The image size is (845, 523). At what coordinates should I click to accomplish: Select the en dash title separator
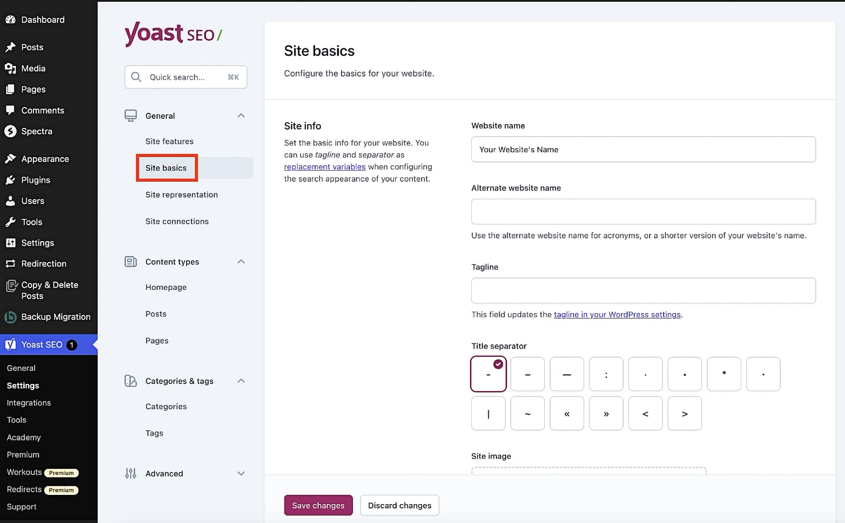coord(527,374)
